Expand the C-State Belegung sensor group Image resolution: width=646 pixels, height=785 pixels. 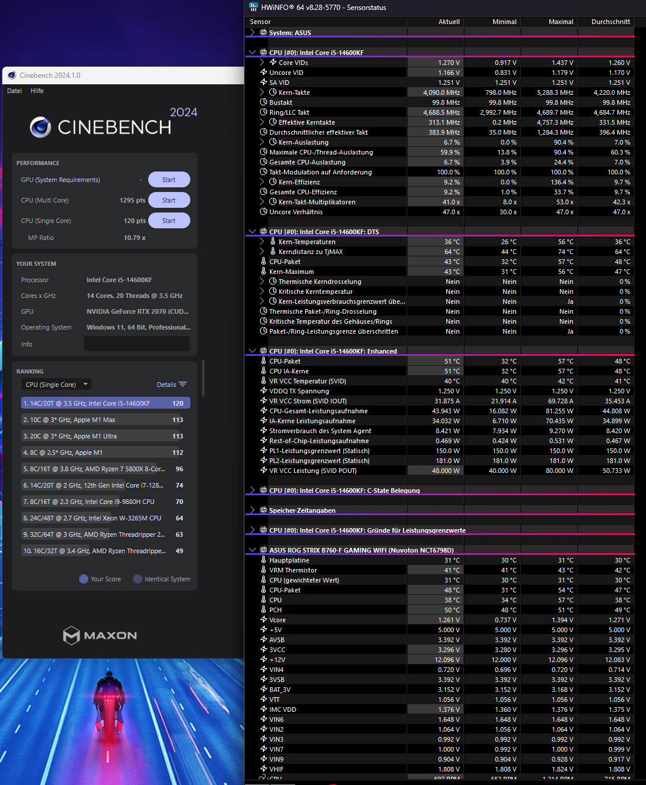252,491
